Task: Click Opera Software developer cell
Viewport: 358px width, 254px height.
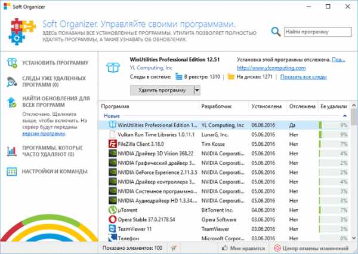Action: click(219, 219)
